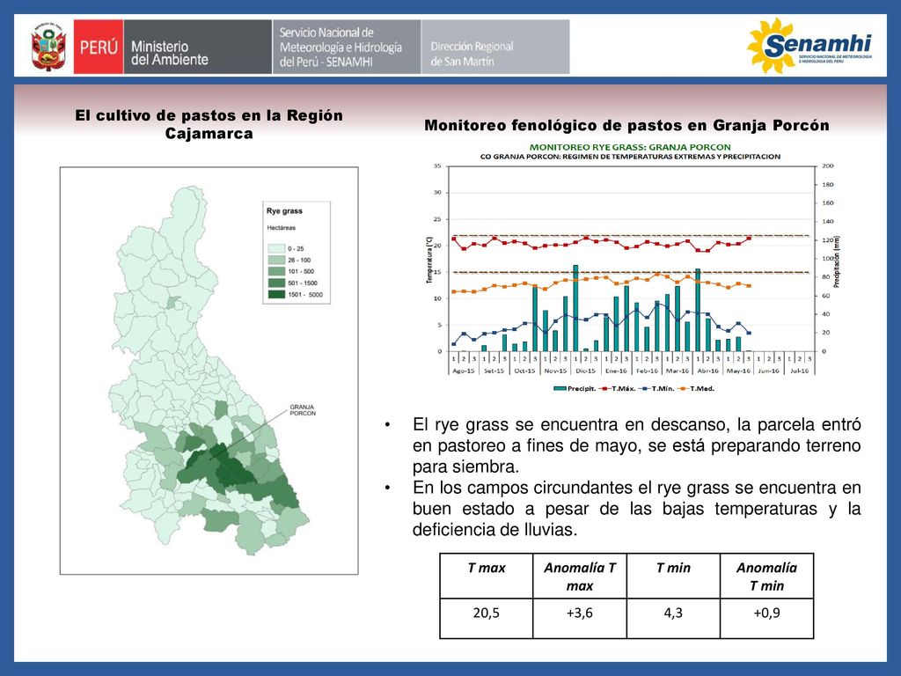
Task: Click the chart subtitle about temperaturas extremas y precipitación
Action: point(630,157)
